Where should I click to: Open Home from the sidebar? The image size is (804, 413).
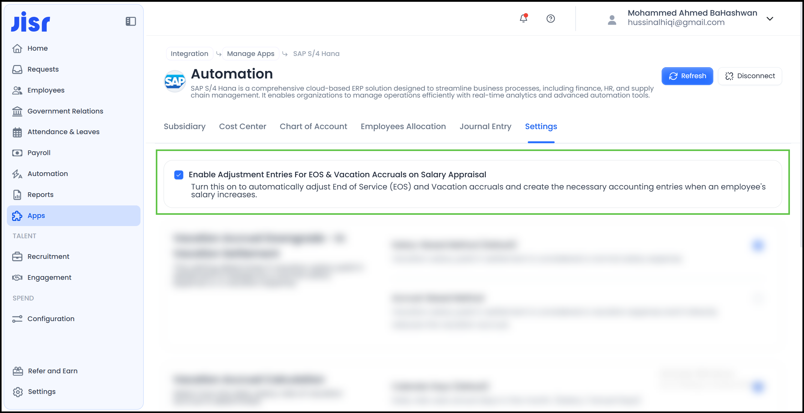[38, 48]
